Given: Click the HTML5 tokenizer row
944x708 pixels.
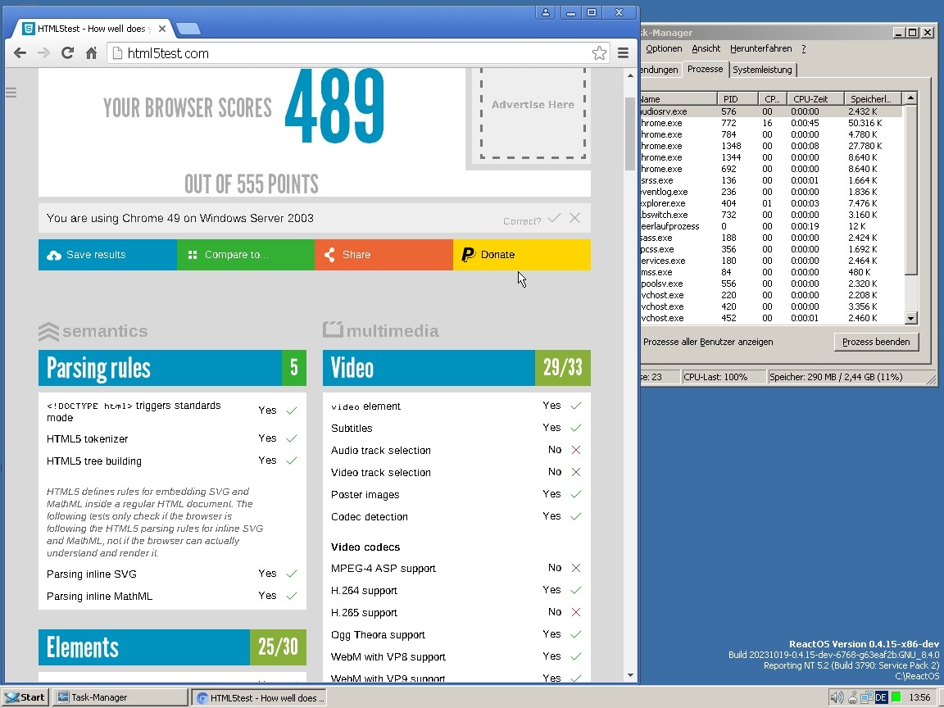Looking at the screenshot, I should pyautogui.click(x=172, y=439).
